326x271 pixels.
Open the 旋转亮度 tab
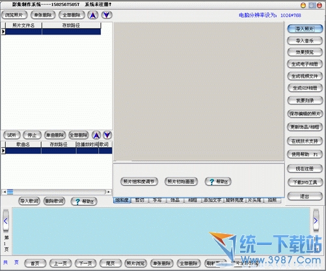[x=234, y=200]
